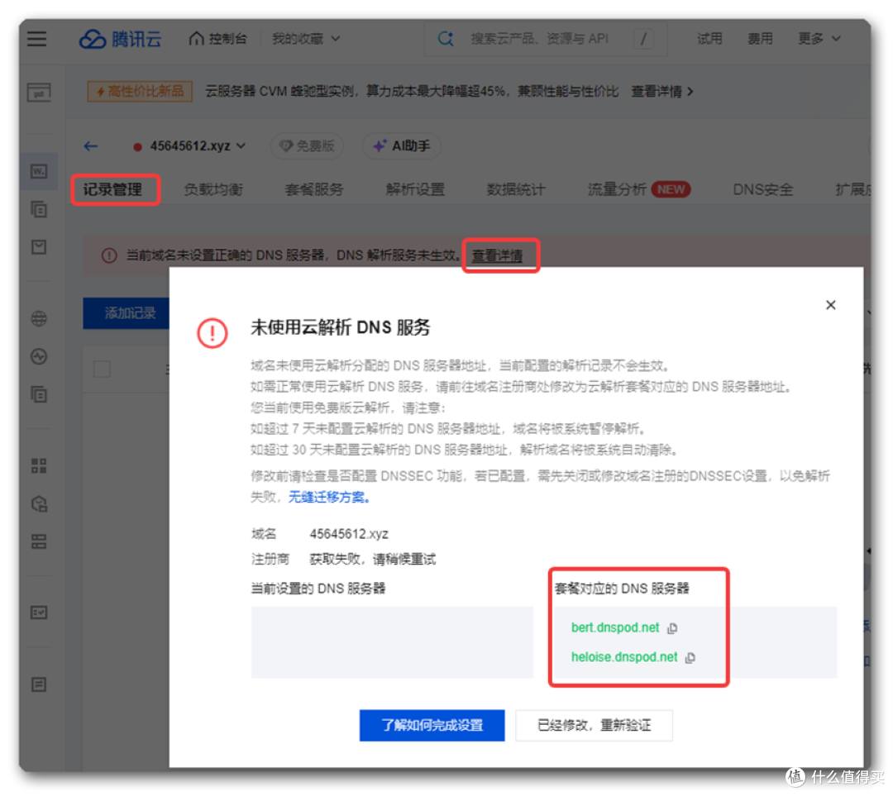Click the sidebar shield cube icon

tap(39, 504)
